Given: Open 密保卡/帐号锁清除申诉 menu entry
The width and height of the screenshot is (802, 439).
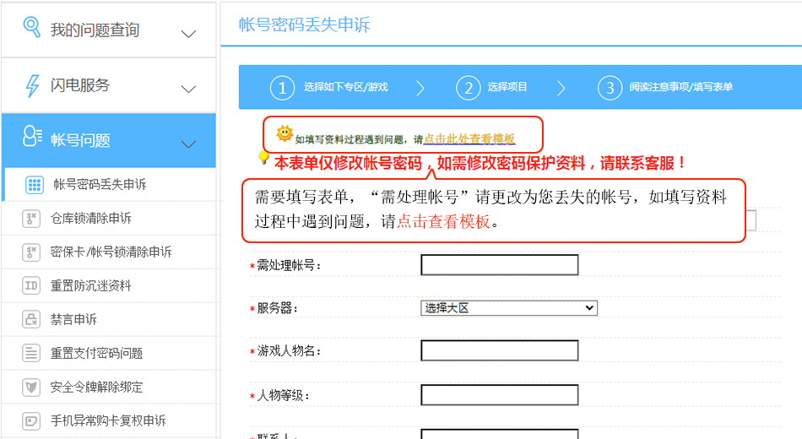Looking at the screenshot, I should click(x=111, y=252).
